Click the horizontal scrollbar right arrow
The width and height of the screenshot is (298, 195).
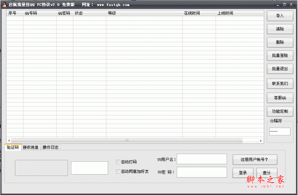[261, 141]
